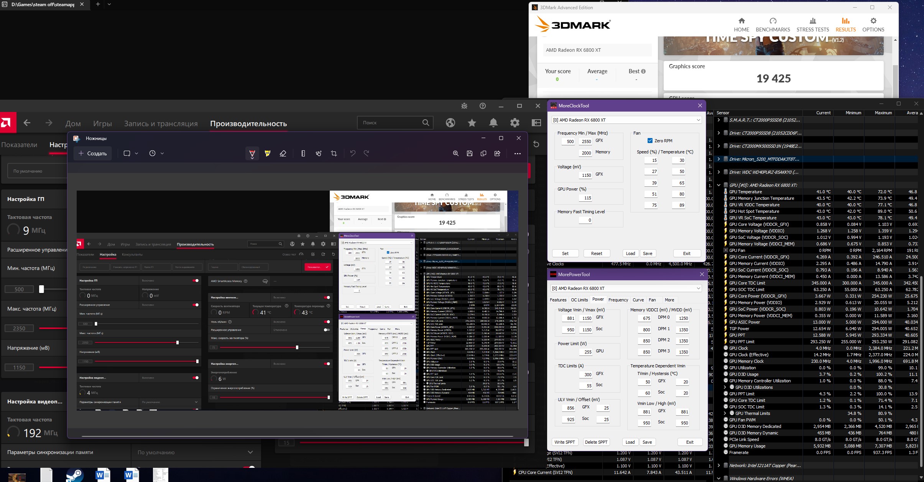Toggle the ruler in Snipping Tool

303,153
